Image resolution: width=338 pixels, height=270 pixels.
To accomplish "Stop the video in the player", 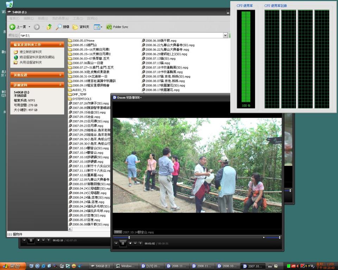I will [131, 243].
